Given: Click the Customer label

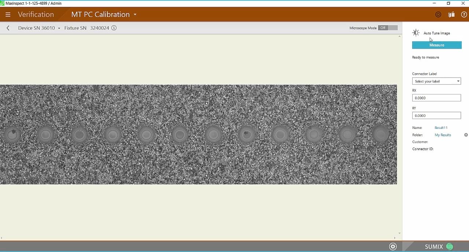Looking at the screenshot, I should tap(420, 142).
